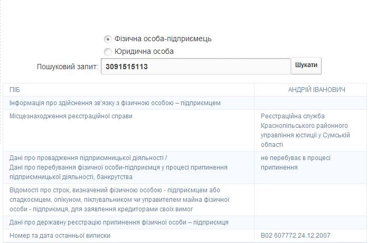The width and height of the screenshot is (368, 243).
Task: Select the Фізична особа-підприємець radio button
Action: [108, 39]
